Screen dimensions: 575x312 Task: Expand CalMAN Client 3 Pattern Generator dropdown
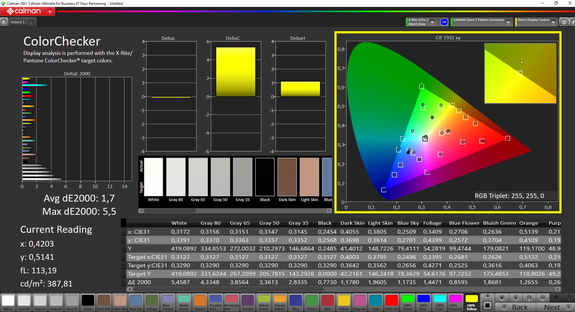pyautogui.click(x=508, y=22)
